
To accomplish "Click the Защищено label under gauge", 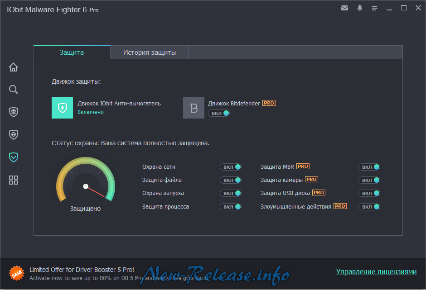I will 85,209.
